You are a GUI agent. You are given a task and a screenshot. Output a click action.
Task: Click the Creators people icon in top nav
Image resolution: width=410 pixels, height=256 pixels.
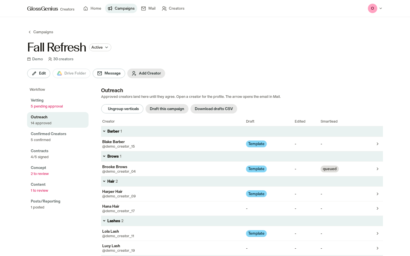pyautogui.click(x=164, y=9)
